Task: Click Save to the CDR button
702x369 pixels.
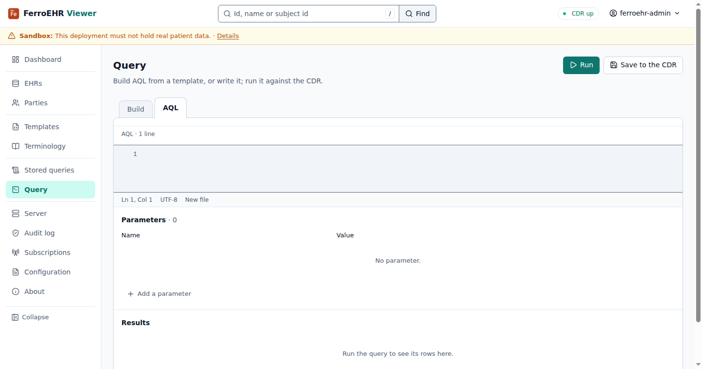Action: 643,65
